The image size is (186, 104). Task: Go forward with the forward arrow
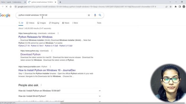(x=3, y=7)
